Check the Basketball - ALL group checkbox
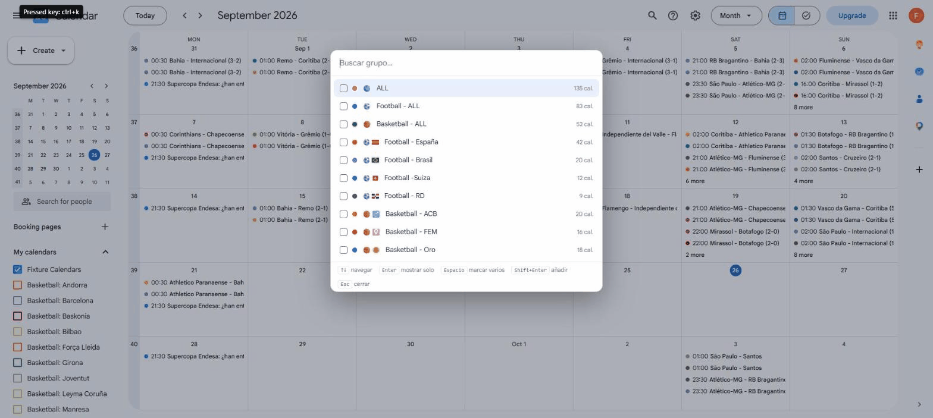 (x=343, y=124)
